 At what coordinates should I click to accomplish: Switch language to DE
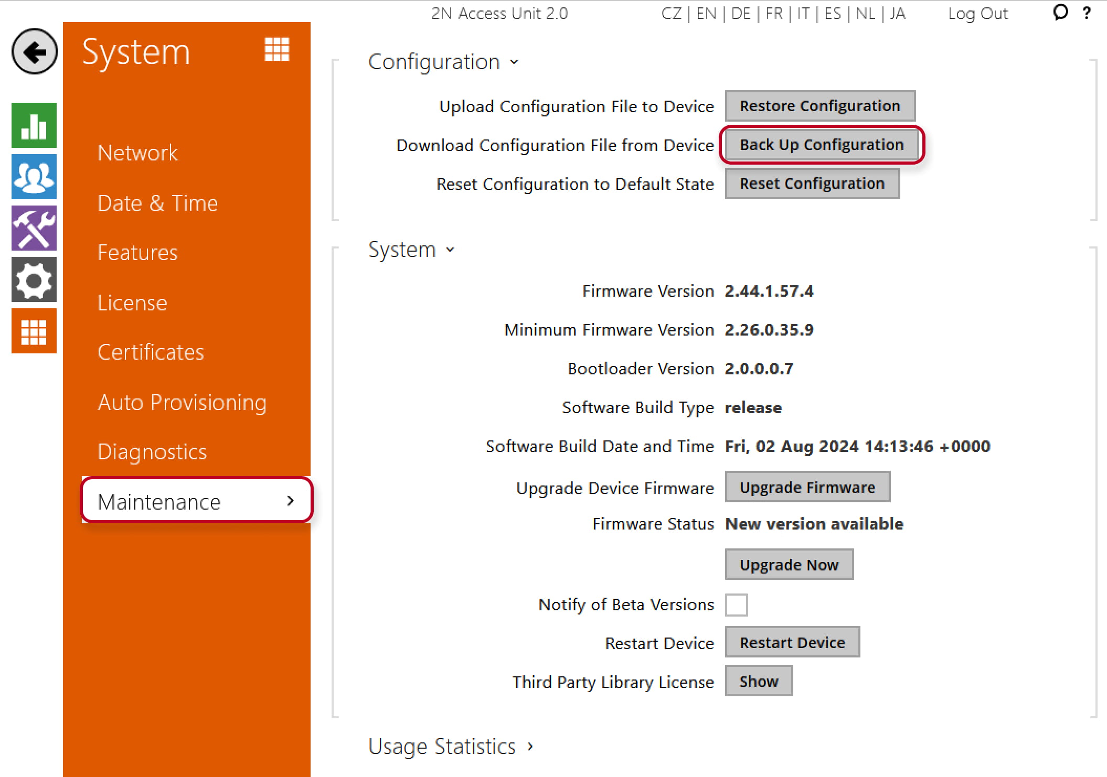[x=741, y=13]
